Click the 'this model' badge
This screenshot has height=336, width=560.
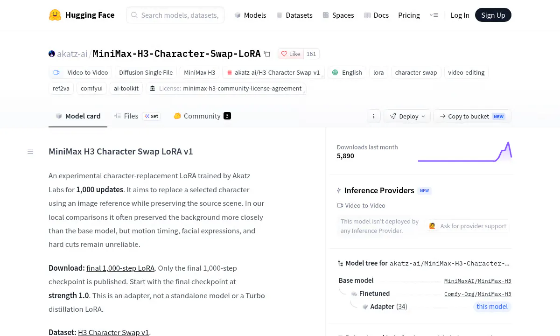point(492,307)
